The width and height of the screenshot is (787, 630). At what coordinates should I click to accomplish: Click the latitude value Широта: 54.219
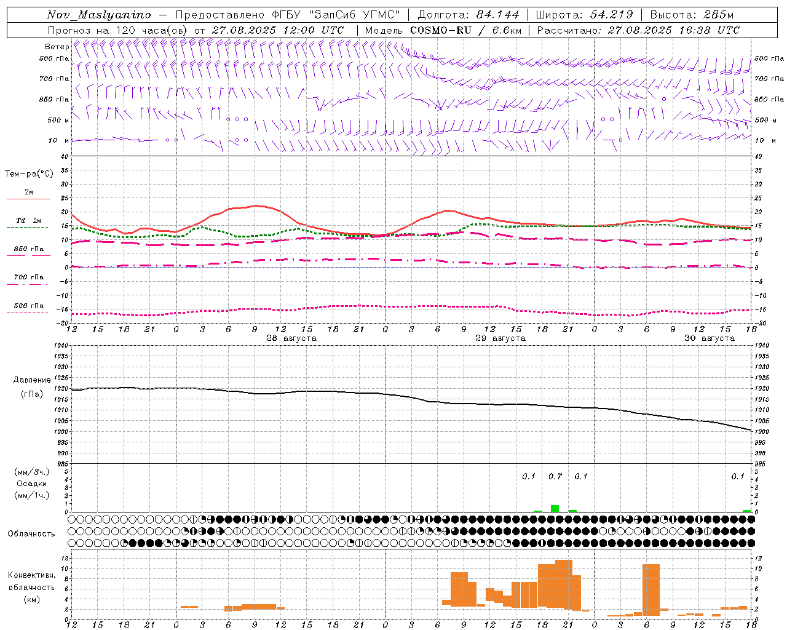pos(585,15)
